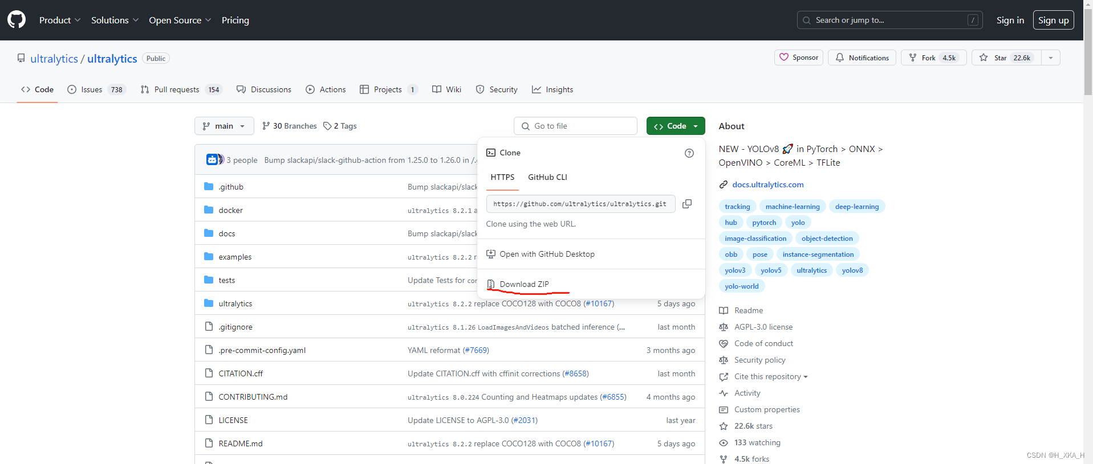Toggle the green Code dropdown button
Image resolution: width=1093 pixels, height=464 pixels.
pyautogui.click(x=676, y=126)
